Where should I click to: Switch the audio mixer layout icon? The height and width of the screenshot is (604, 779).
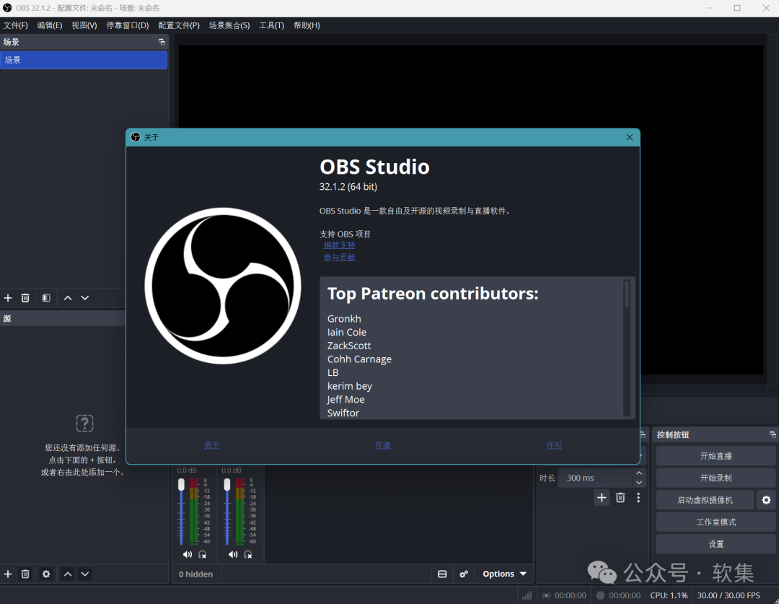coord(442,574)
